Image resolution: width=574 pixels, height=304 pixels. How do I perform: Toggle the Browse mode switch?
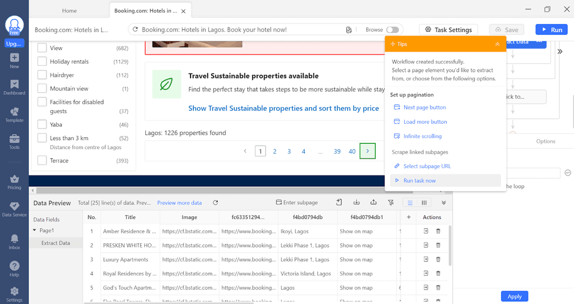(393, 30)
